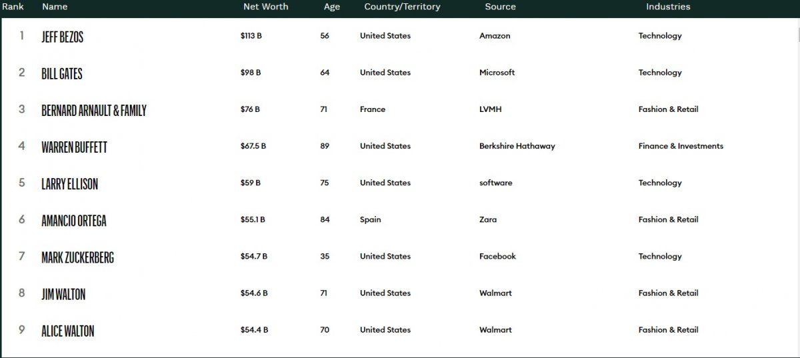
Task: Click the Source column header
Action: click(500, 7)
